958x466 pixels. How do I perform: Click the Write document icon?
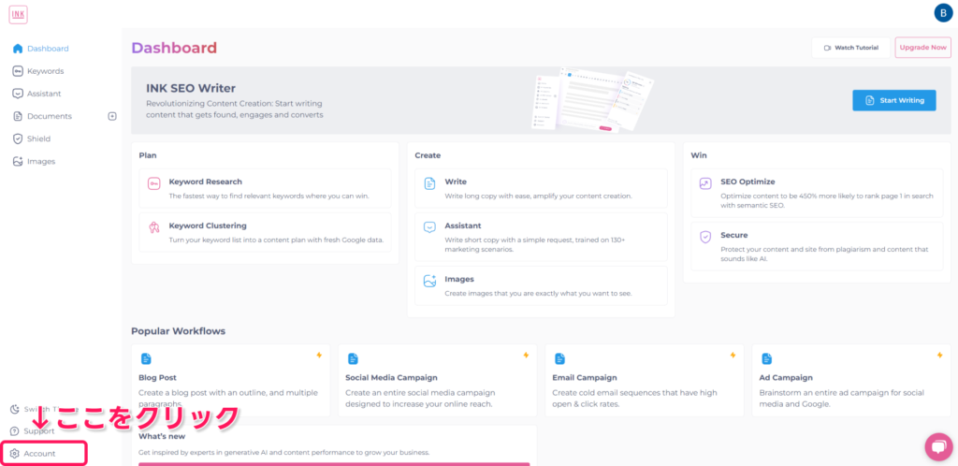[430, 183]
